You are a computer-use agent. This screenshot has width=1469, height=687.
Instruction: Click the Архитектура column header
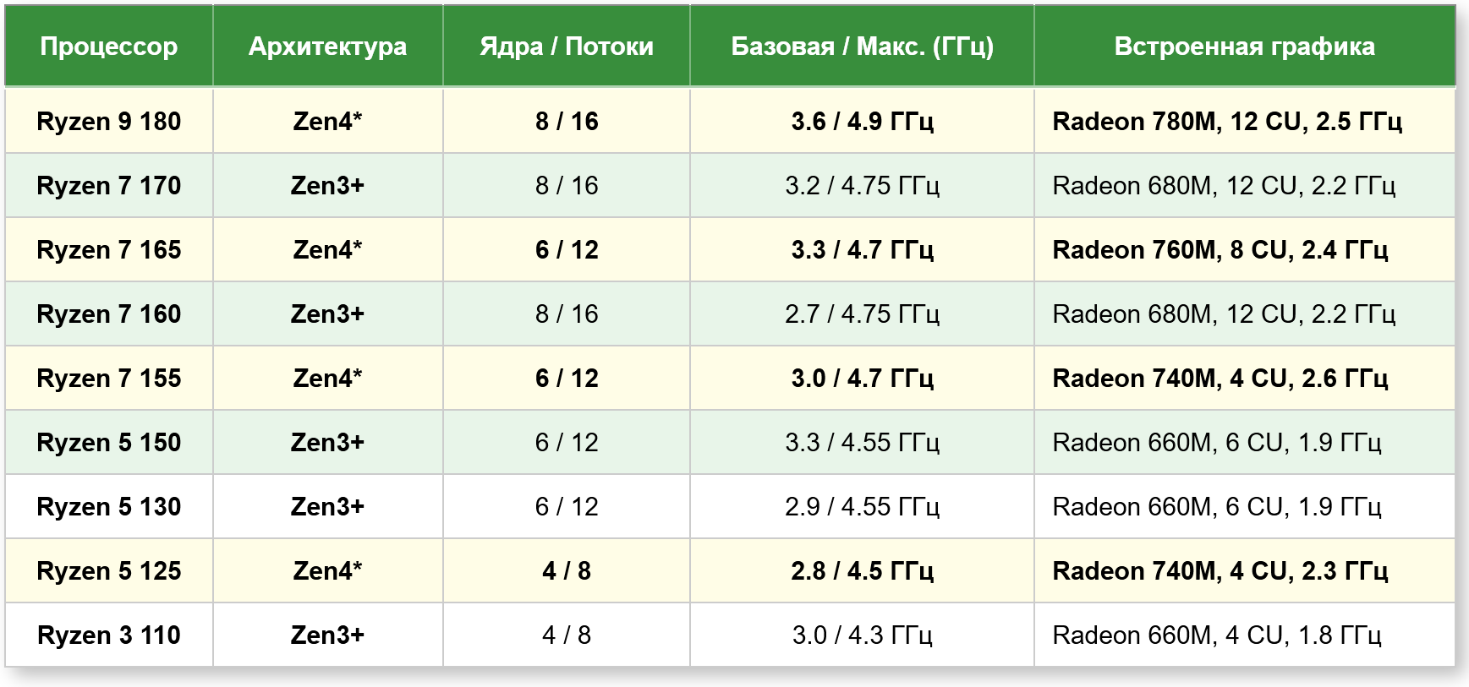click(x=328, y=46)
